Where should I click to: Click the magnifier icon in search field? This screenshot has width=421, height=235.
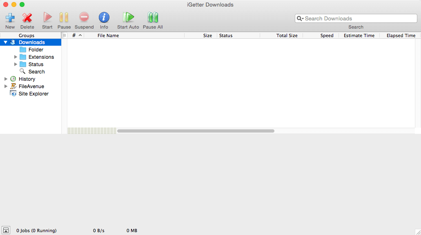pos(300,18)
